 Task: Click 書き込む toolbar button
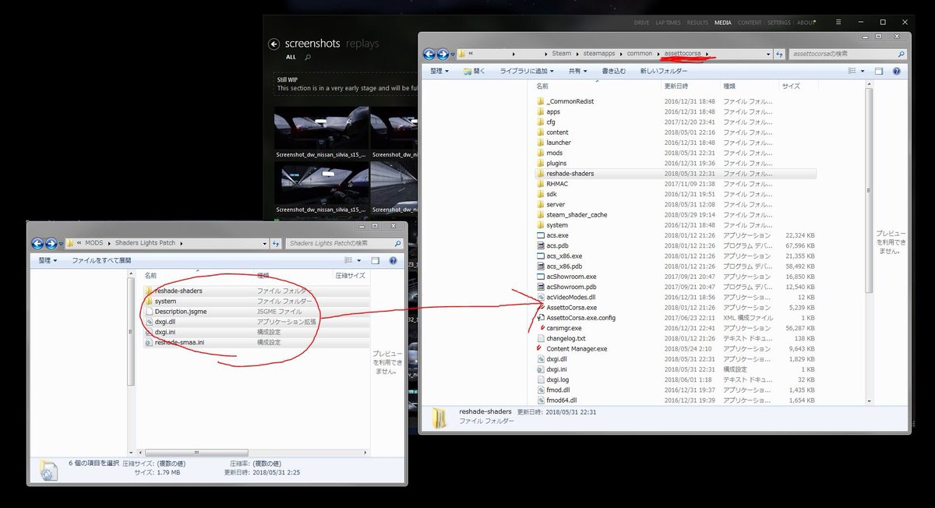point(613,71)
